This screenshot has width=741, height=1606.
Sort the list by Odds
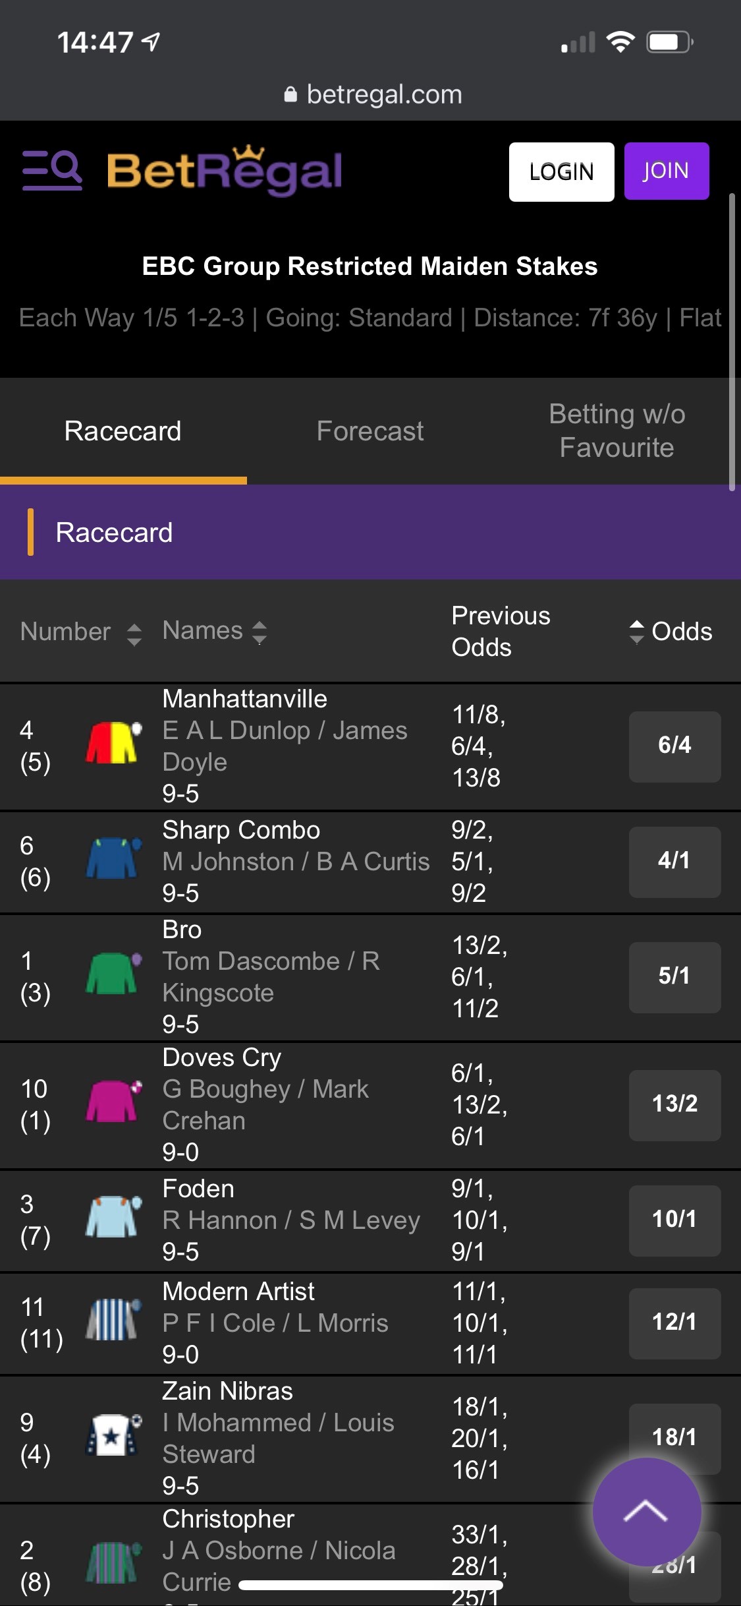[671, 632]
